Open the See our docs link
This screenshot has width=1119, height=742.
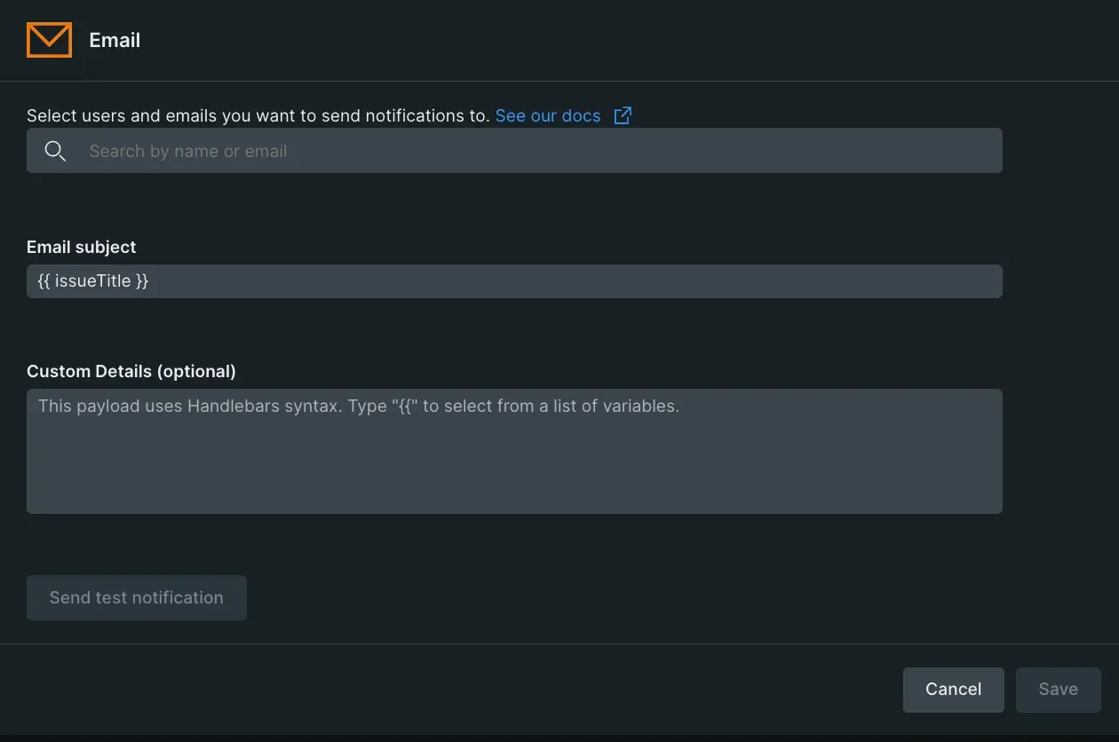(x=547, y=115)
